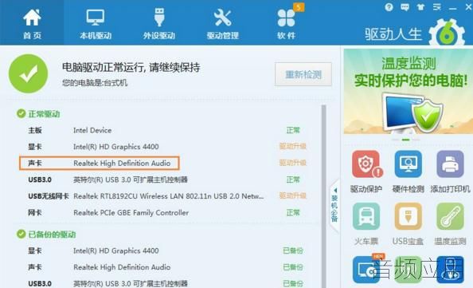The image size is (473, 288).
Task: Switch to the 外设驱动 tab
Action: 159,24
